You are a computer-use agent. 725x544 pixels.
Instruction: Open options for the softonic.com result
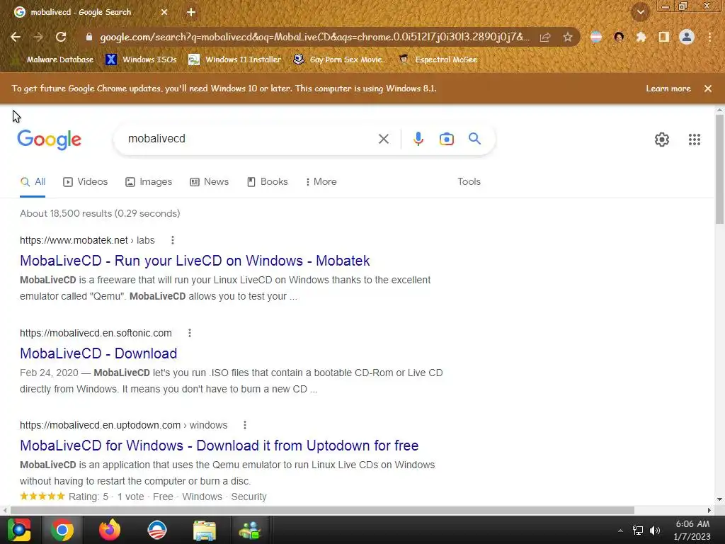pos(190,333)
